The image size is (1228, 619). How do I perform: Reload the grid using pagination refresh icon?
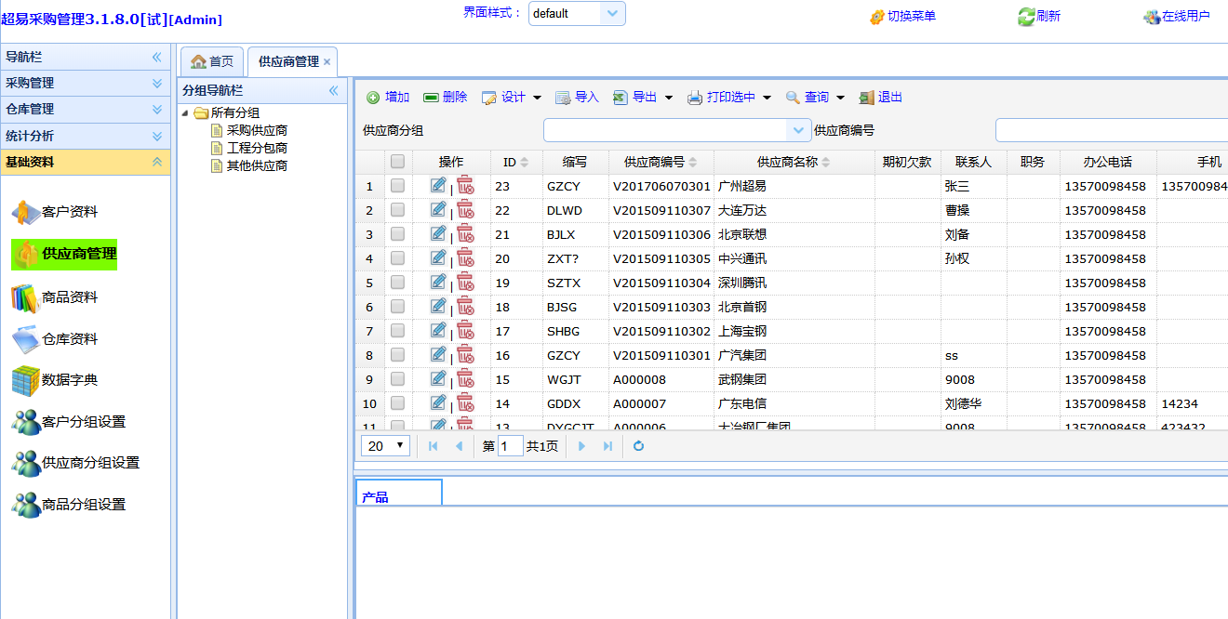coord(638,446)
